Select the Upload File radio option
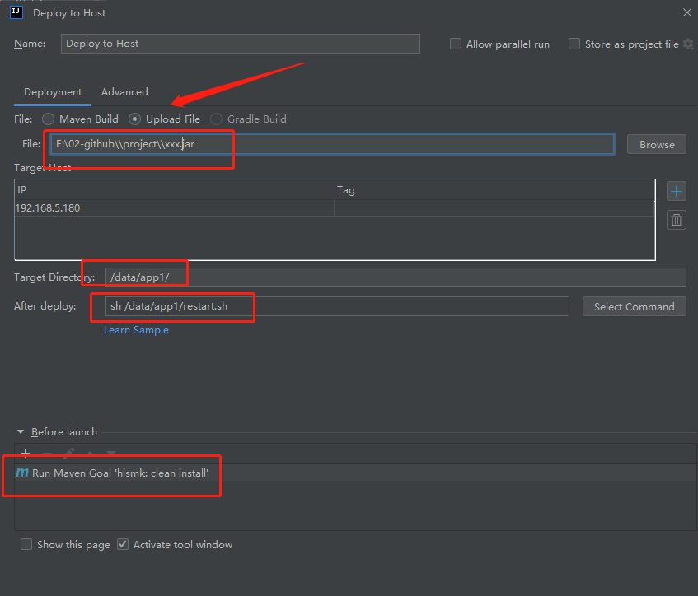Viewport: 698px width, 596px height. pyautogui.click(x=134, y=119)
